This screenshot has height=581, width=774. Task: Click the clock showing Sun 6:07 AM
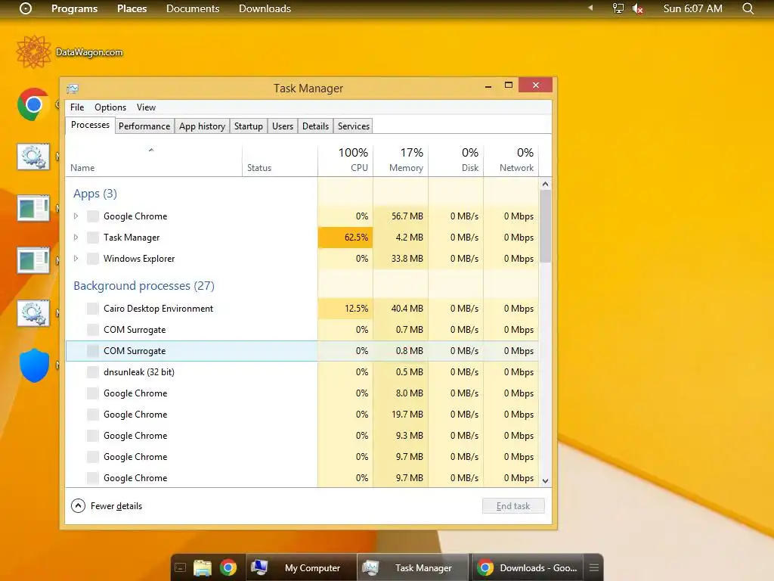pyautogui.click(x=692, y=8)
